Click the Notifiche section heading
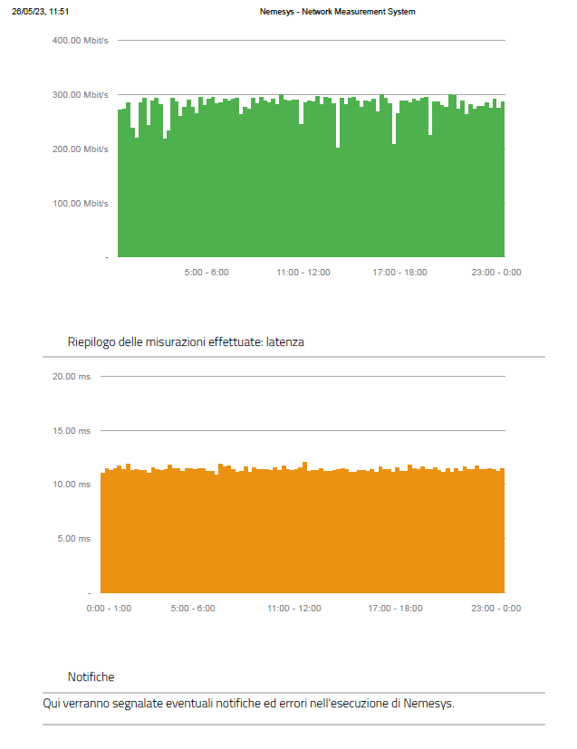 click(91, 677)
